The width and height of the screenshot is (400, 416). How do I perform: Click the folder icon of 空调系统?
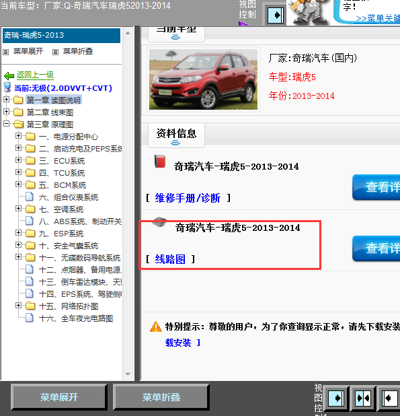(30, 209)
